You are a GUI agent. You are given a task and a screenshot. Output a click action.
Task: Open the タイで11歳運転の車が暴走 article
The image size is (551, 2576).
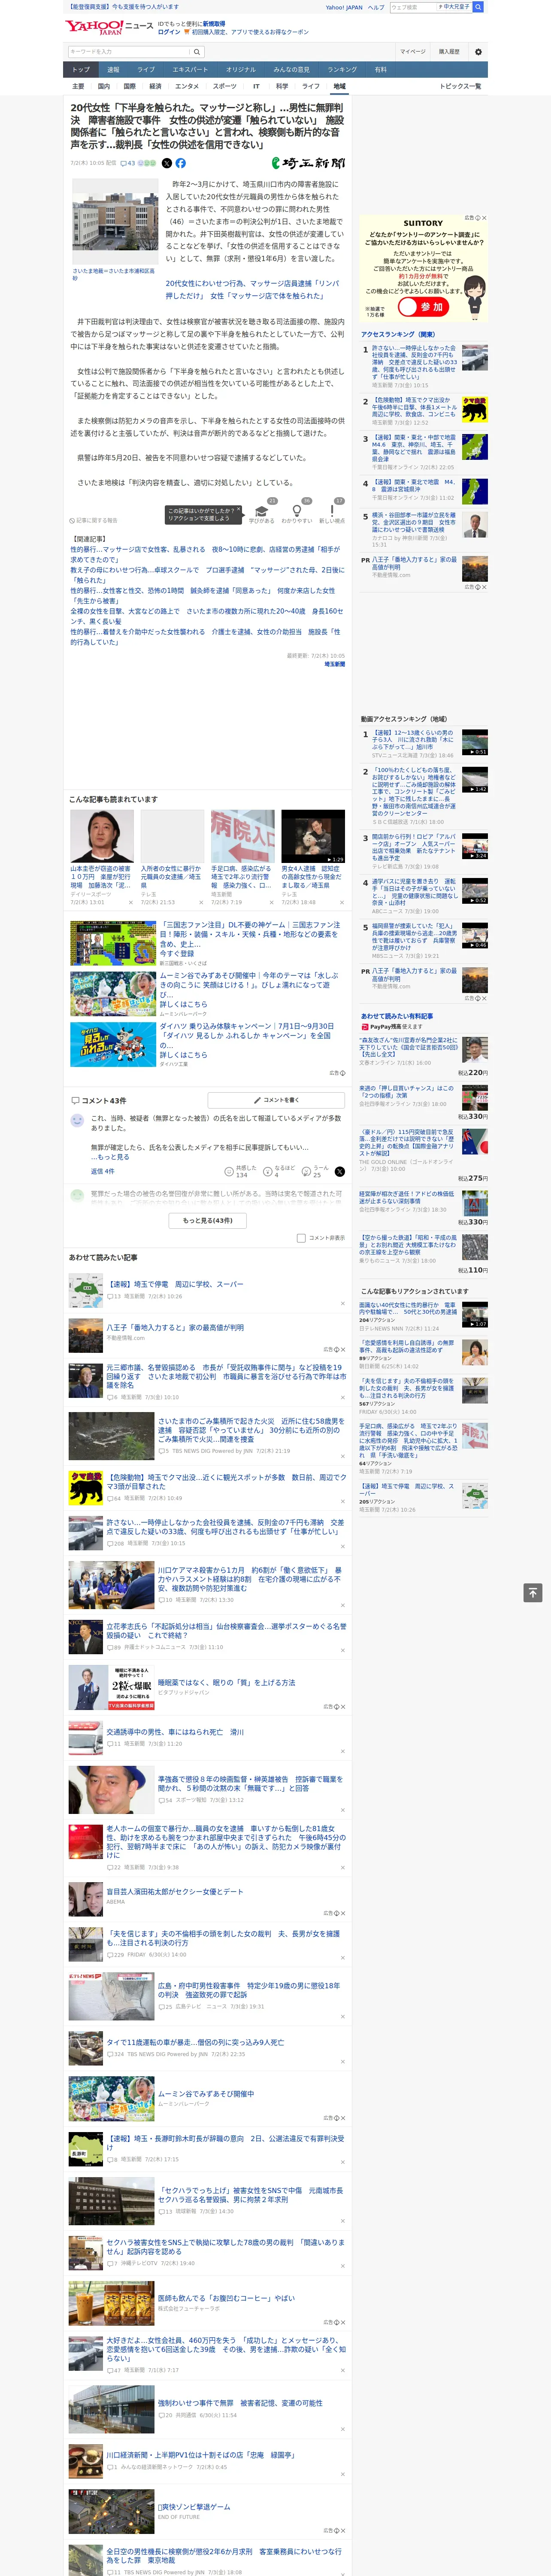point(195,2043)
